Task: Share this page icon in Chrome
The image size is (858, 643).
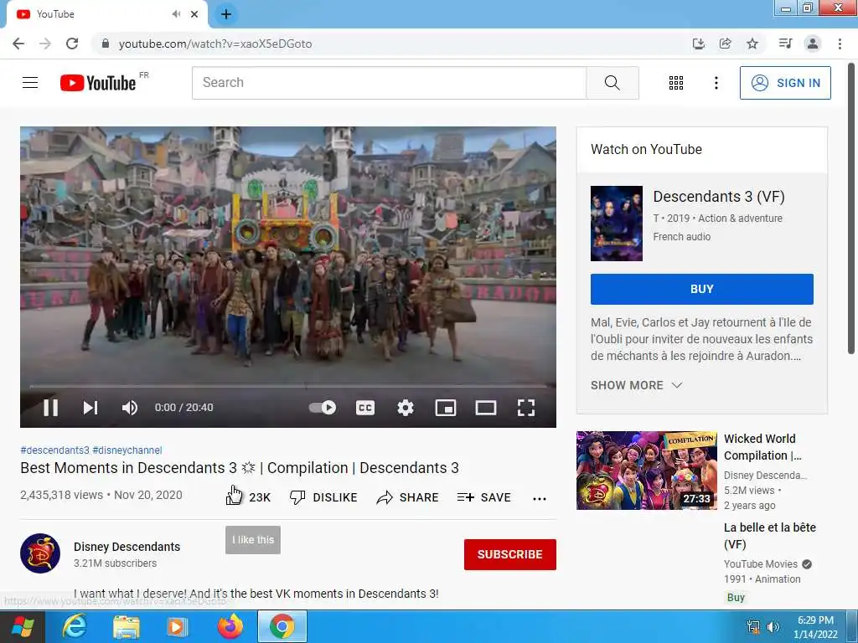Action: click(x=725, y=44)
